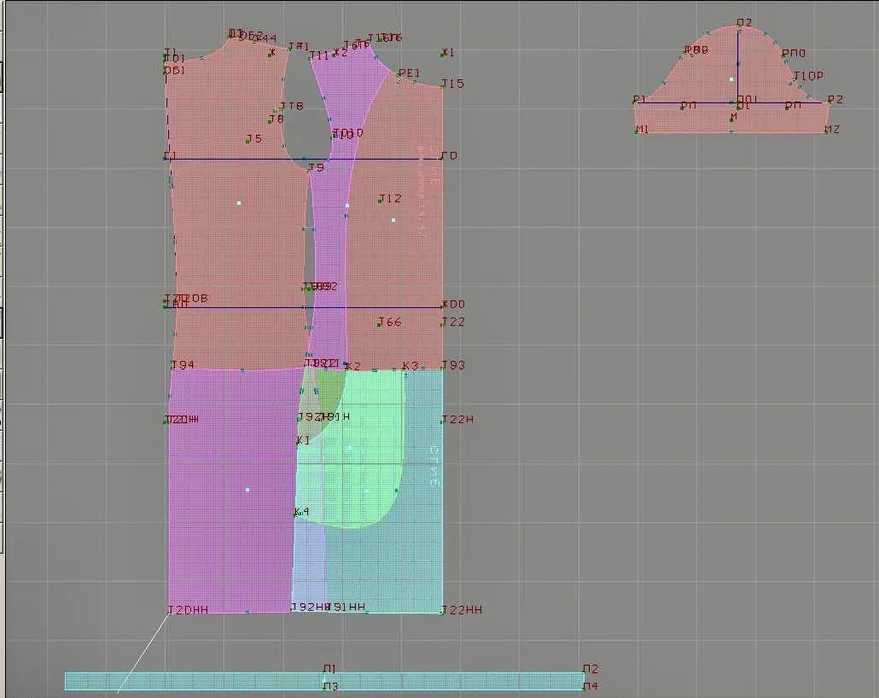Select the O2 sleeve cap top point
This screenshot has width=879, height=698.
(744, 23)
